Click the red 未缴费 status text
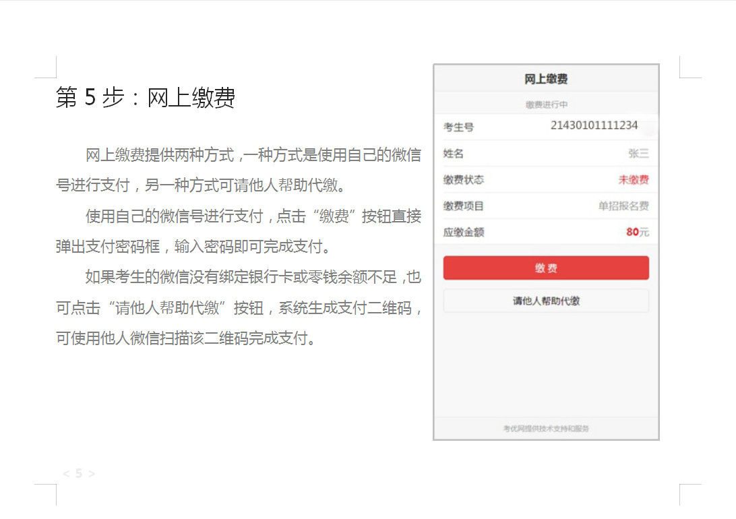This screenshot has height=519, width=736. (x=634, y=180)
